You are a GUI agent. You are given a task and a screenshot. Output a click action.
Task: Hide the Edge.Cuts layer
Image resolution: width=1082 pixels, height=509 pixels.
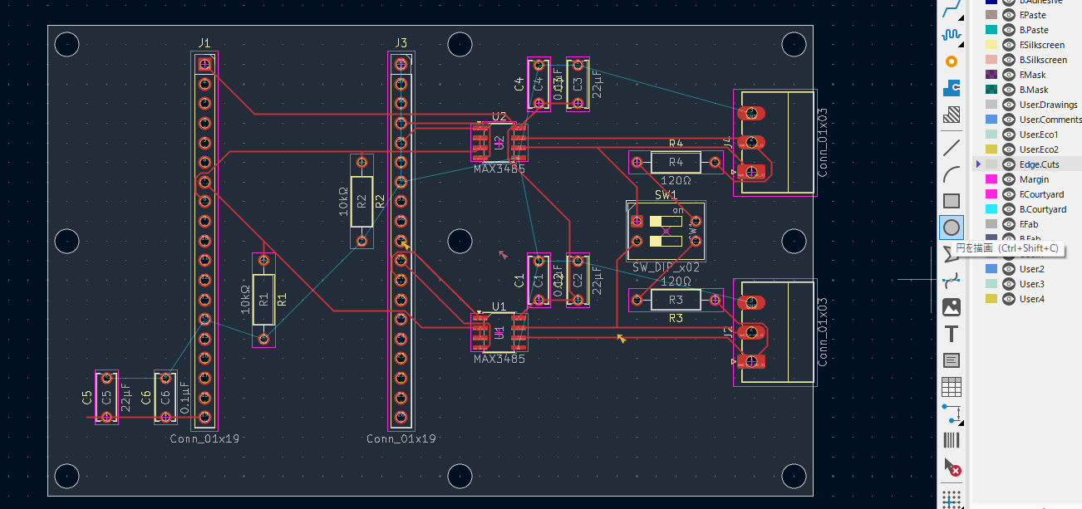(1009, 164)
